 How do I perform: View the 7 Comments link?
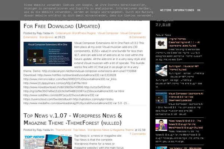[137, 134]
